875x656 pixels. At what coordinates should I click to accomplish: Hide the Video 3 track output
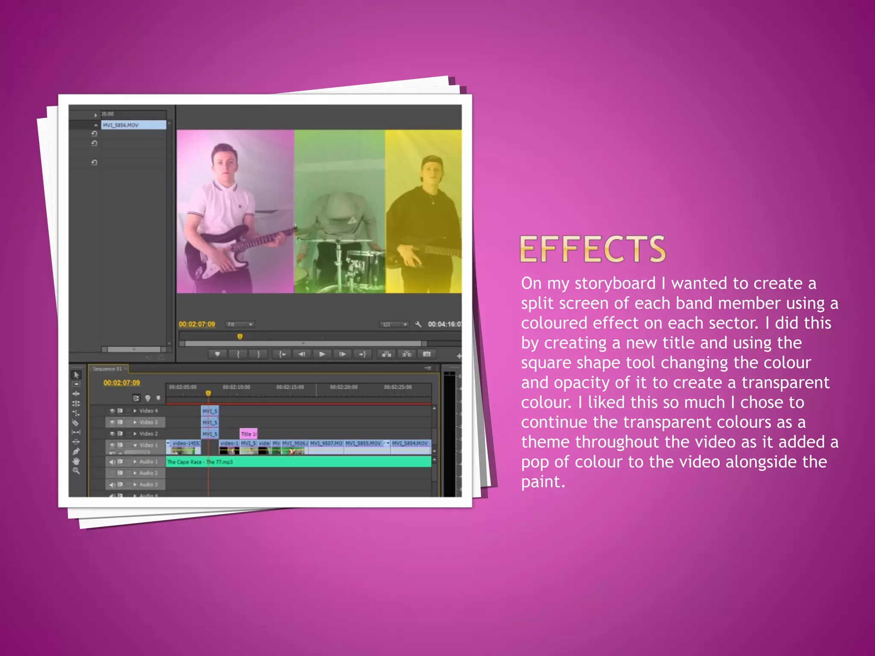(112, 422)
